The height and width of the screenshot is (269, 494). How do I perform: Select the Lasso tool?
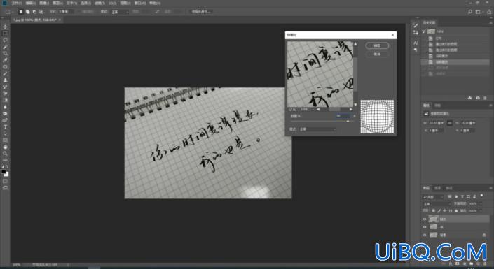[5, 41]
